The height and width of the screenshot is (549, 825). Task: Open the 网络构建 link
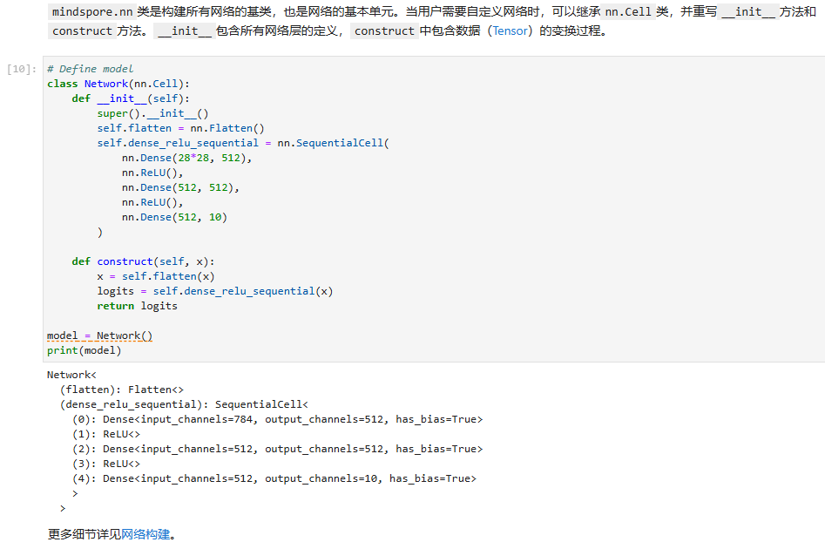pos(145,534)
